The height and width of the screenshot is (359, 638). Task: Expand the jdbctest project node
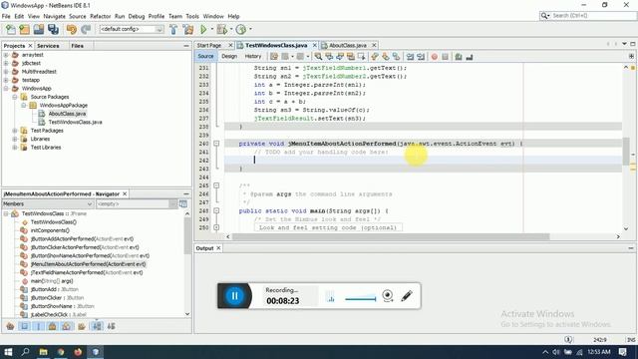coord(6,63)
